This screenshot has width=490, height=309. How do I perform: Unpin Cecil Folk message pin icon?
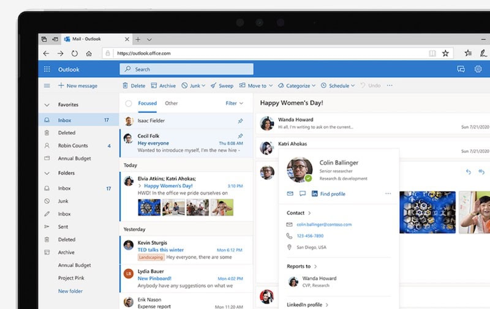[x=240, y=136]
